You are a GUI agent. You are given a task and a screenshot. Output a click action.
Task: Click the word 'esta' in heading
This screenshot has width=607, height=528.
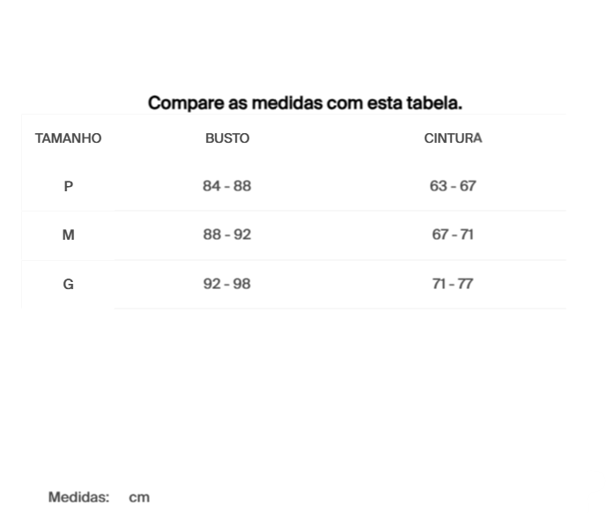tap(385, 103)
